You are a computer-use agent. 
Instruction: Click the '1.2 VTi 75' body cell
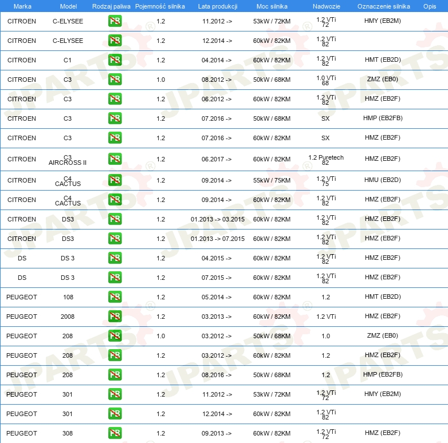tap(326, 181)
